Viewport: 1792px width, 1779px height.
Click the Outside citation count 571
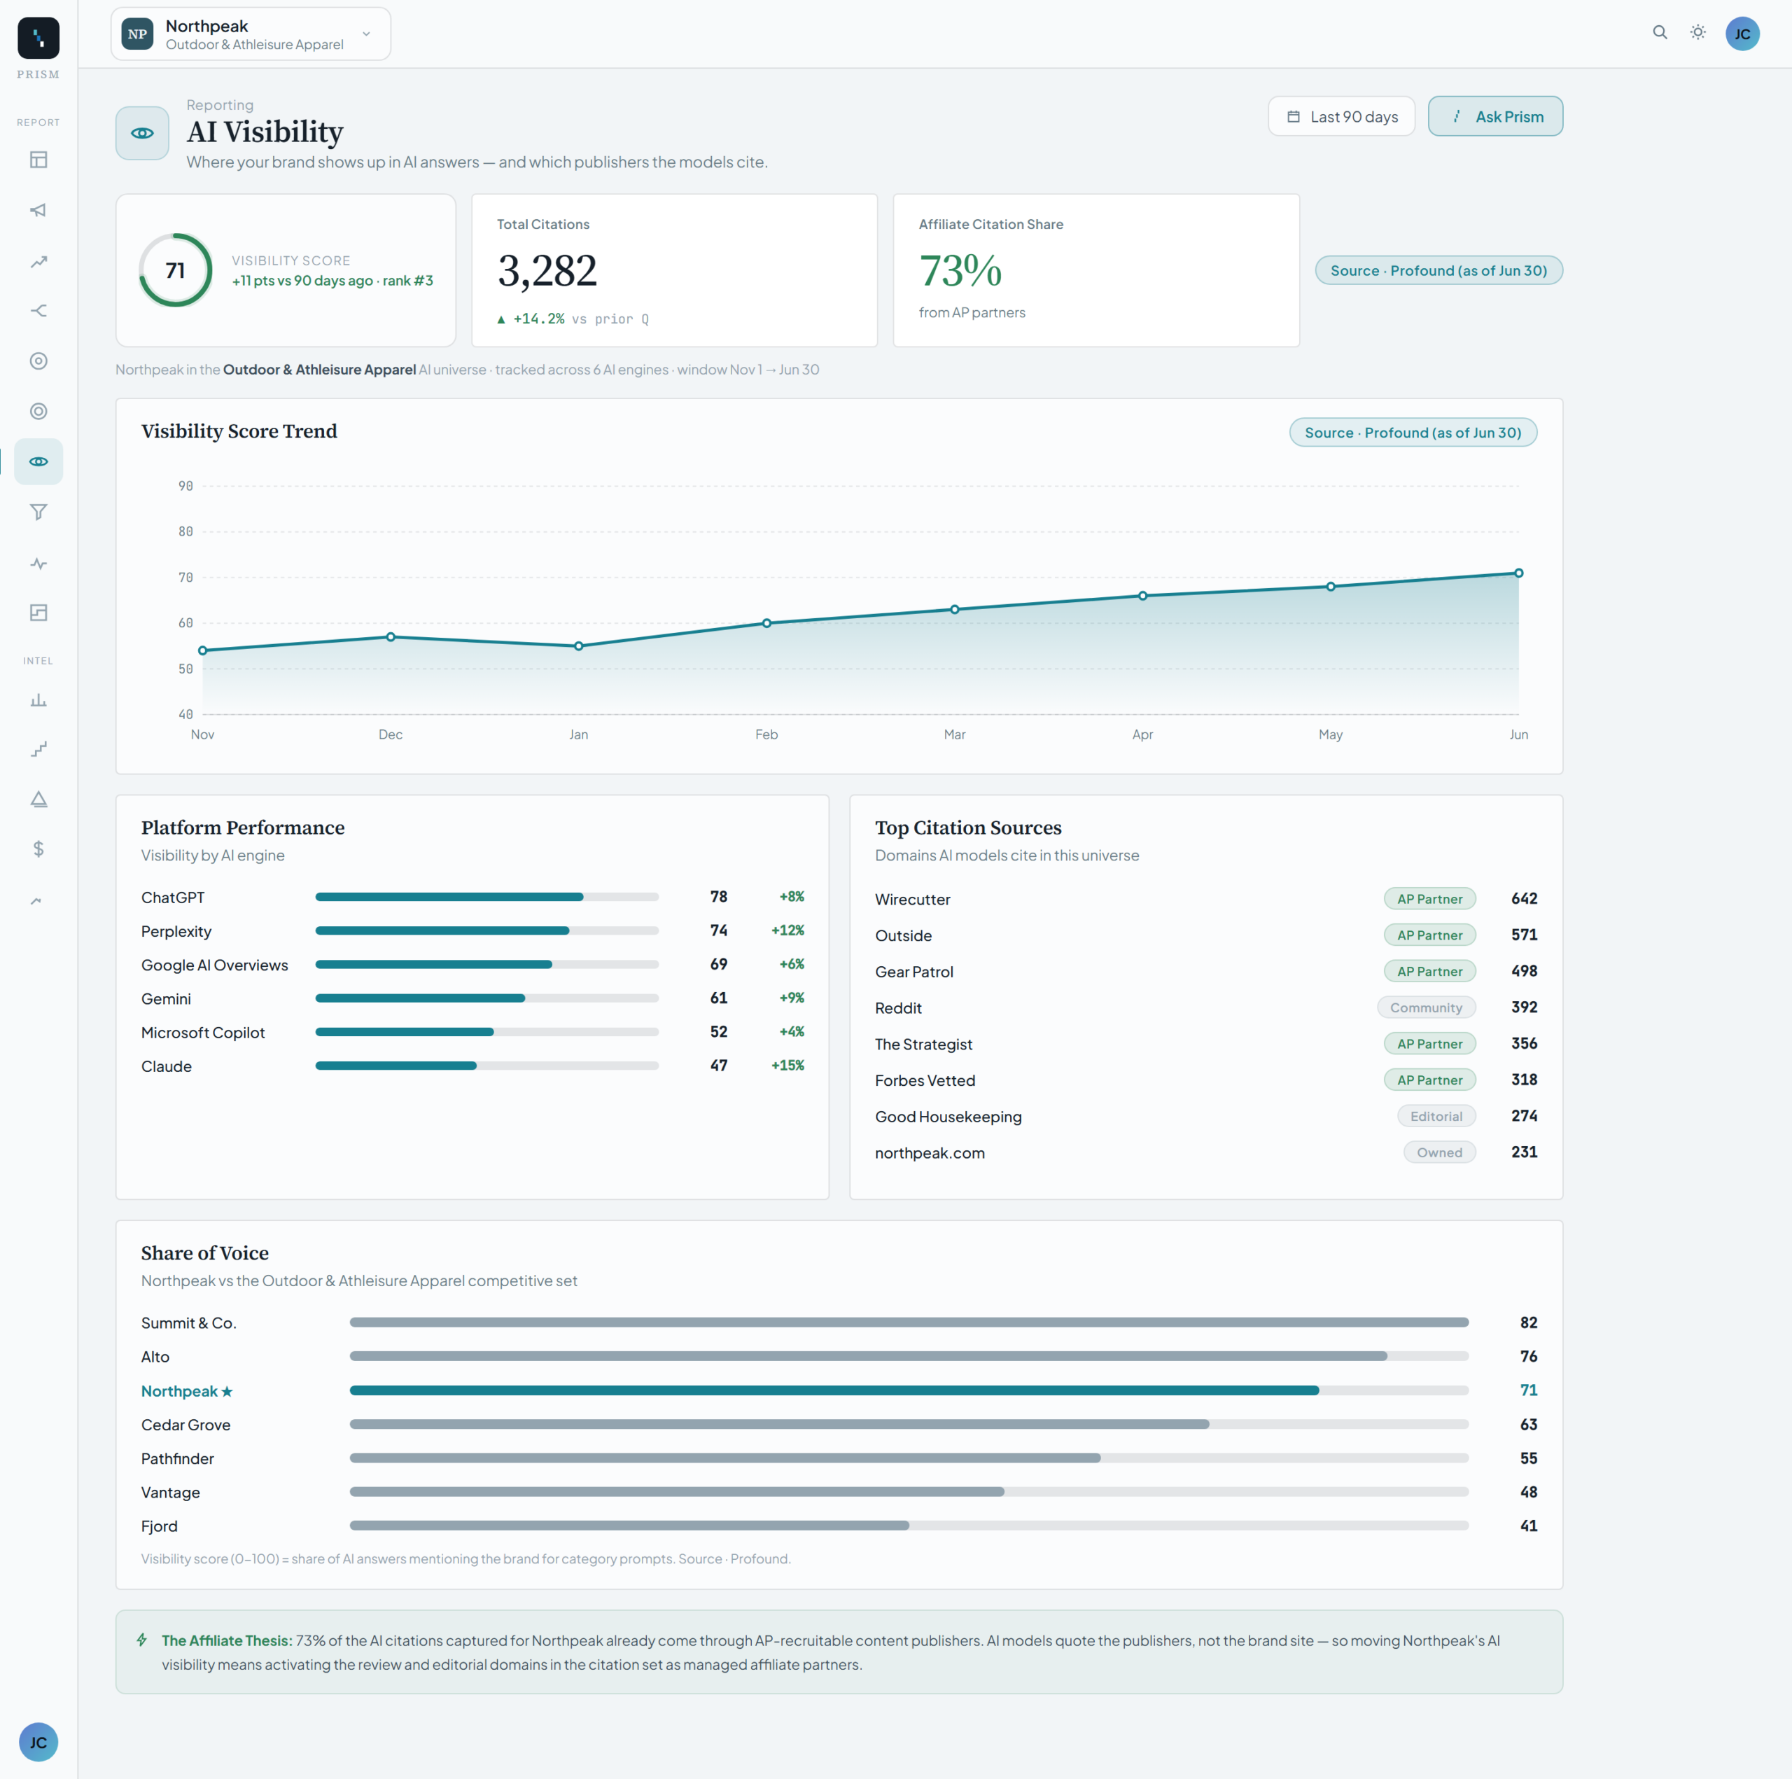[1524, 935]
